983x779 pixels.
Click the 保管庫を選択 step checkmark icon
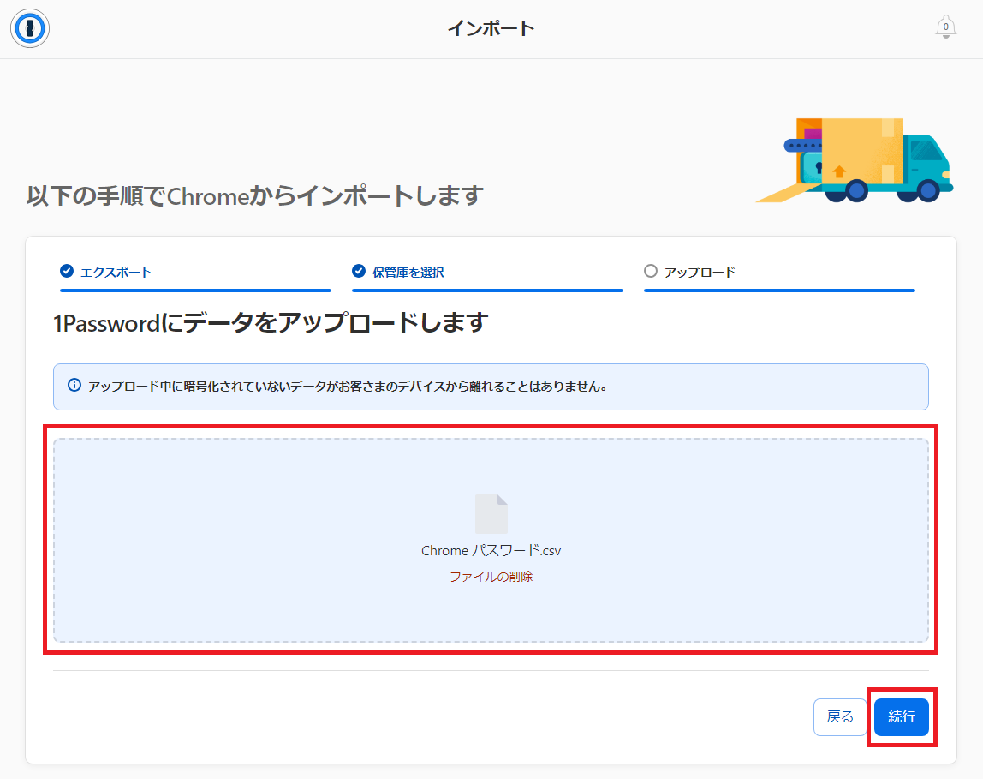pyautogui.click(x=359, y=271)
